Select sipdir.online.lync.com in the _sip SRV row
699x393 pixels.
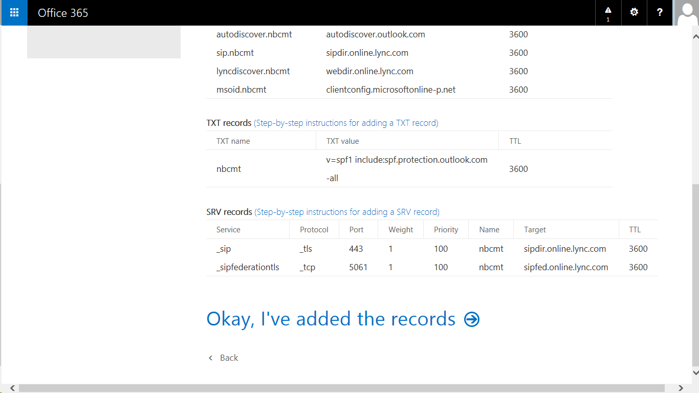(x=565, y=249)
